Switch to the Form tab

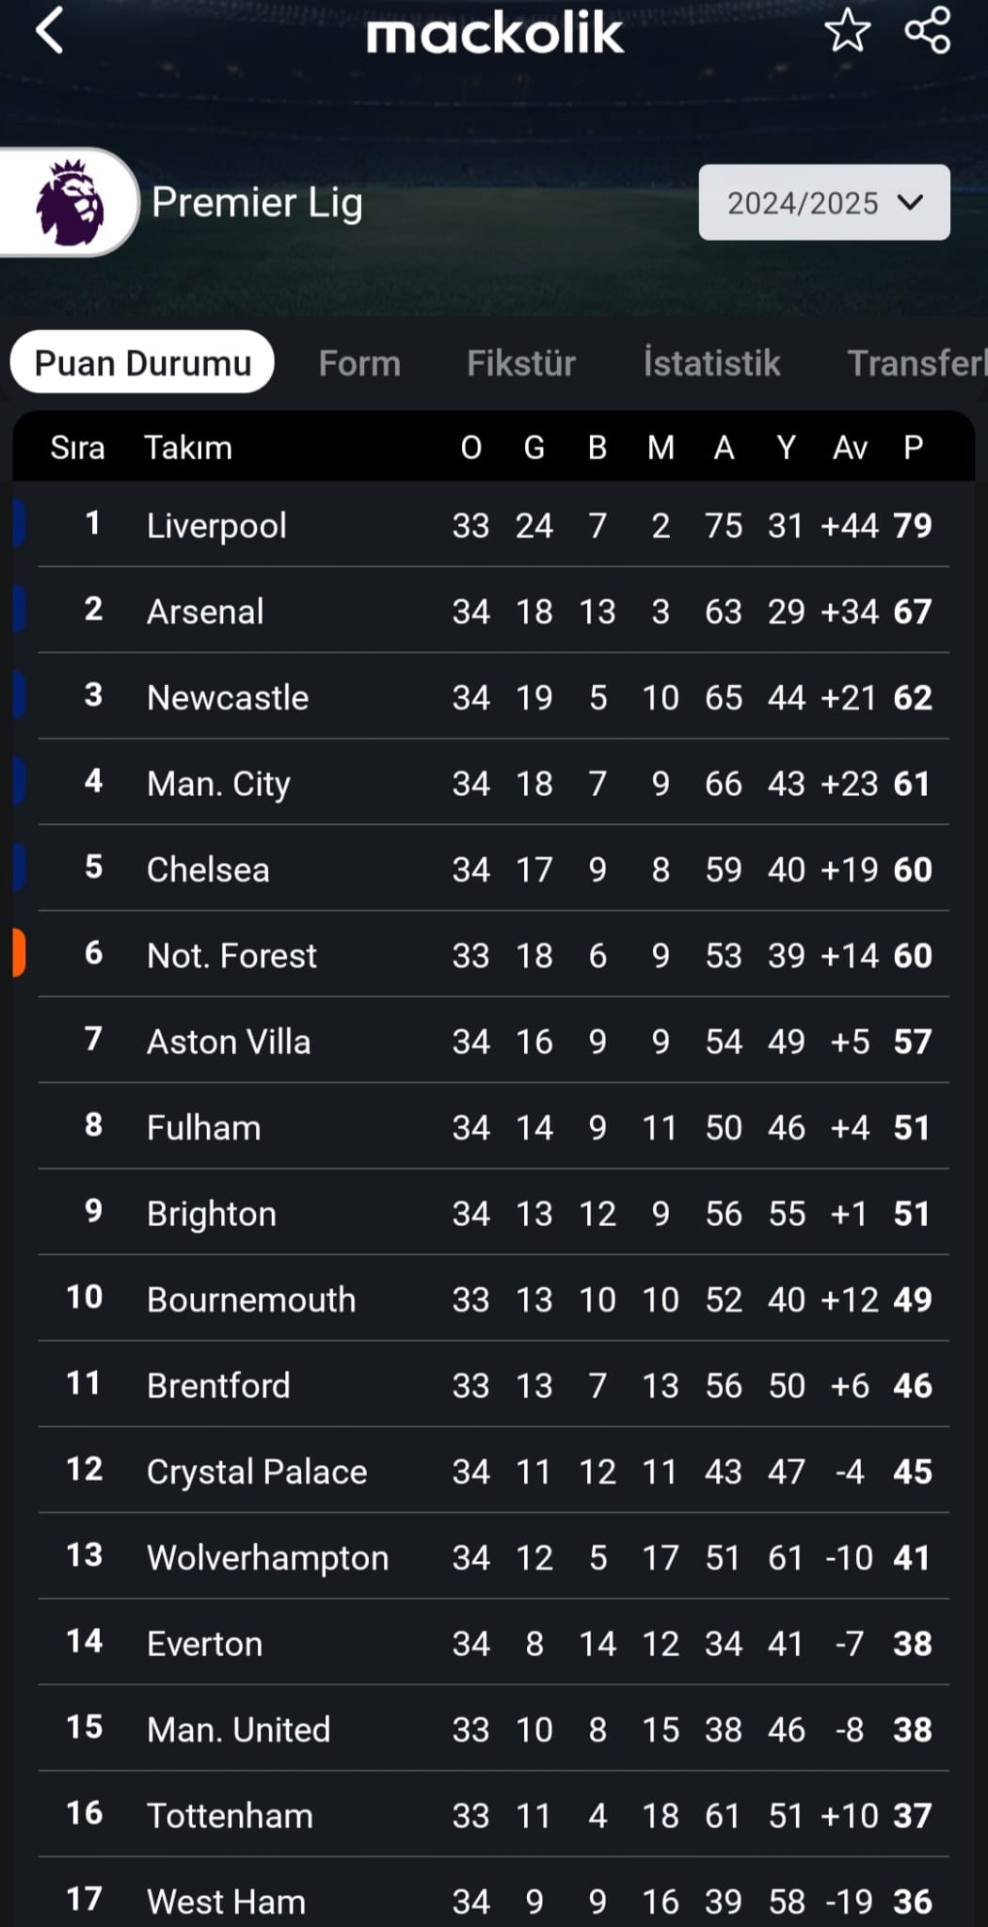point(359,363)
